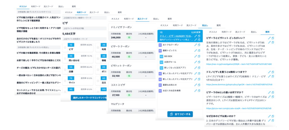The height and width of the screenshot is (130, 289).
Task: Select the ピザーラ クーポン keyword card title
Action: [x=120, y=46]
